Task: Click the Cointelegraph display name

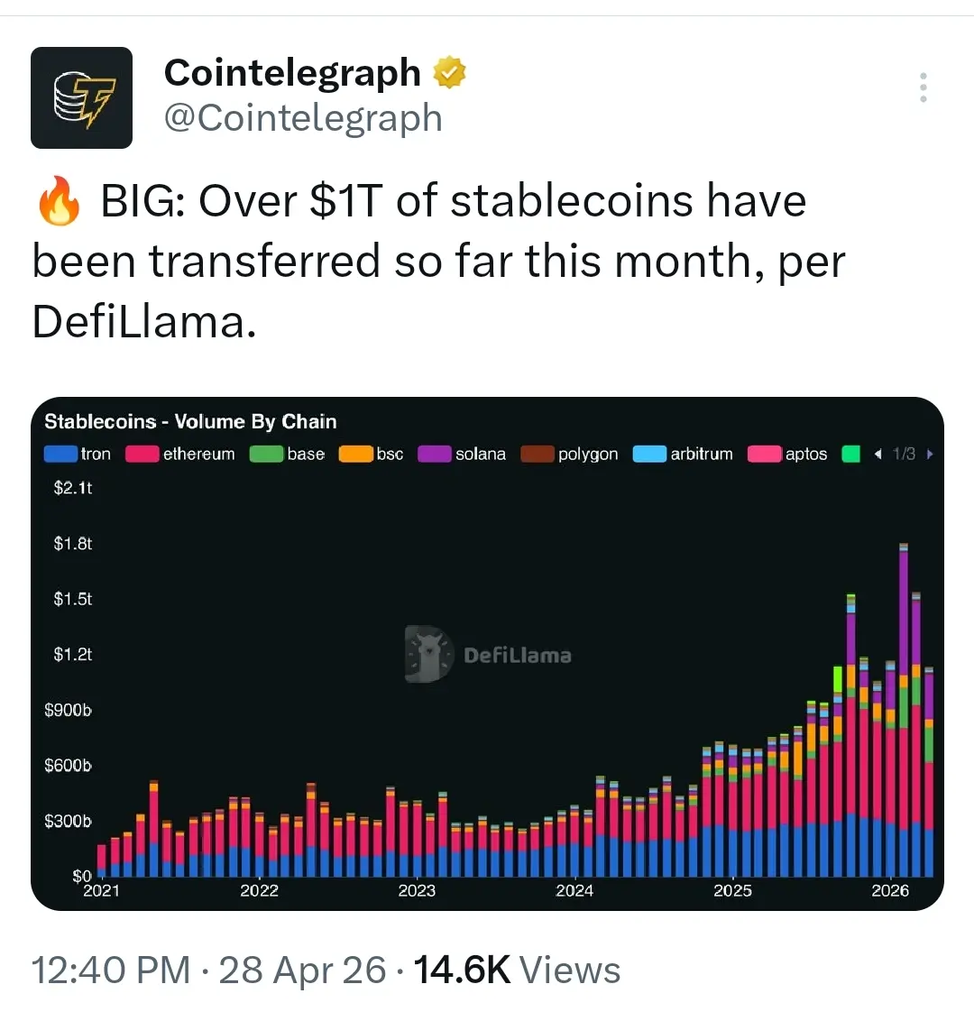Action: point(292,72)
